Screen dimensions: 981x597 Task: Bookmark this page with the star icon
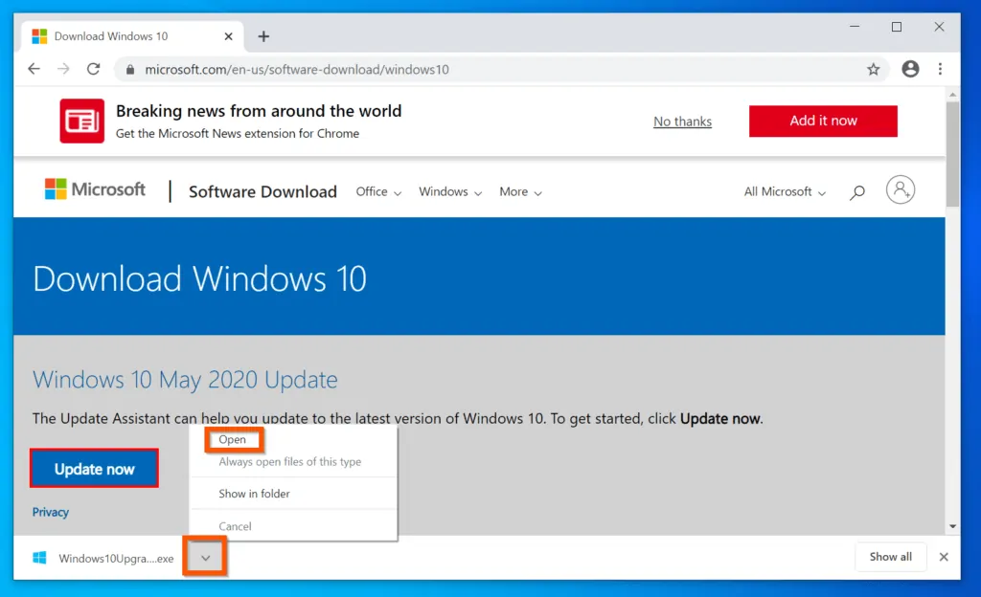coord(874,69)
